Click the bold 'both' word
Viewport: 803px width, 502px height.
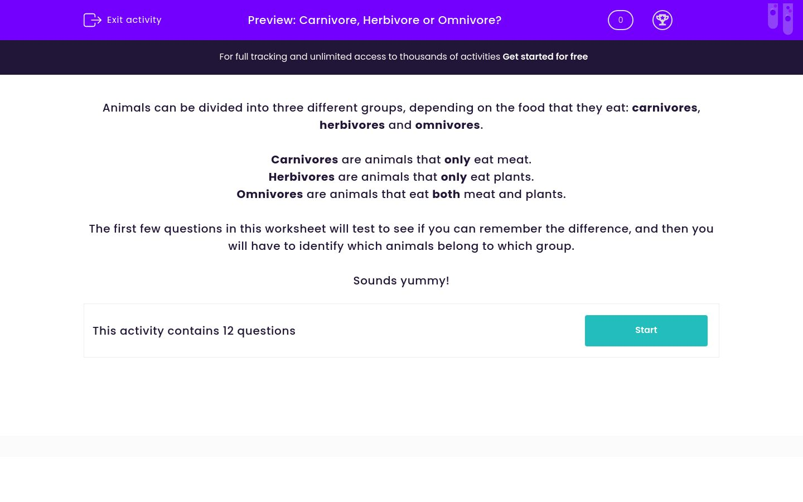[x=446, y=194]
